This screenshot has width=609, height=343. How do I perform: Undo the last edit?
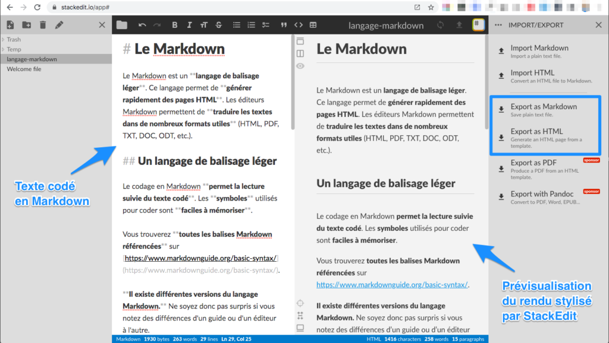[142, 25]
